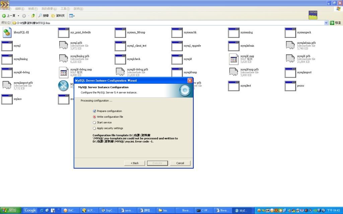Select the mysqlbinlog.pdb file icon
This screenshot has width=343, height=214.
tap(63, 59)
